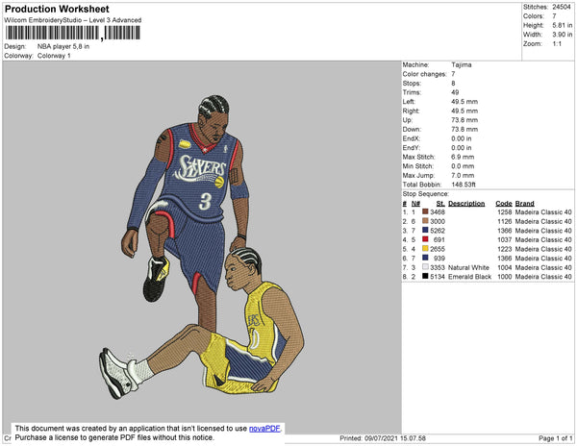Select the navy 939 thread color swatch
Viewport: 577px width, 446px height.
[x=425, y=258]
